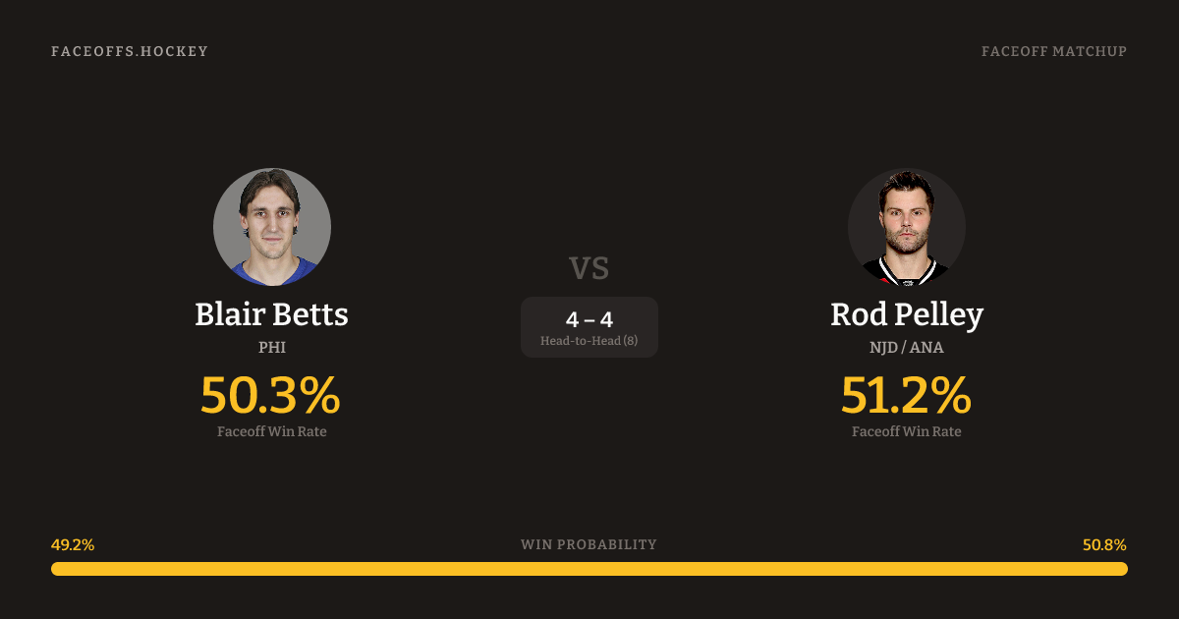Click the Head-to-Head (8) caption

point(589,341)
